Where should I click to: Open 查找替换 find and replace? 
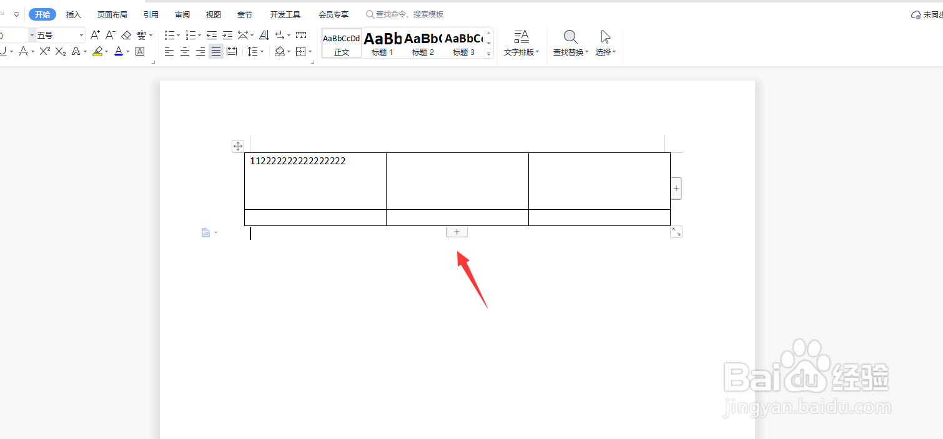tap(571, 42)
